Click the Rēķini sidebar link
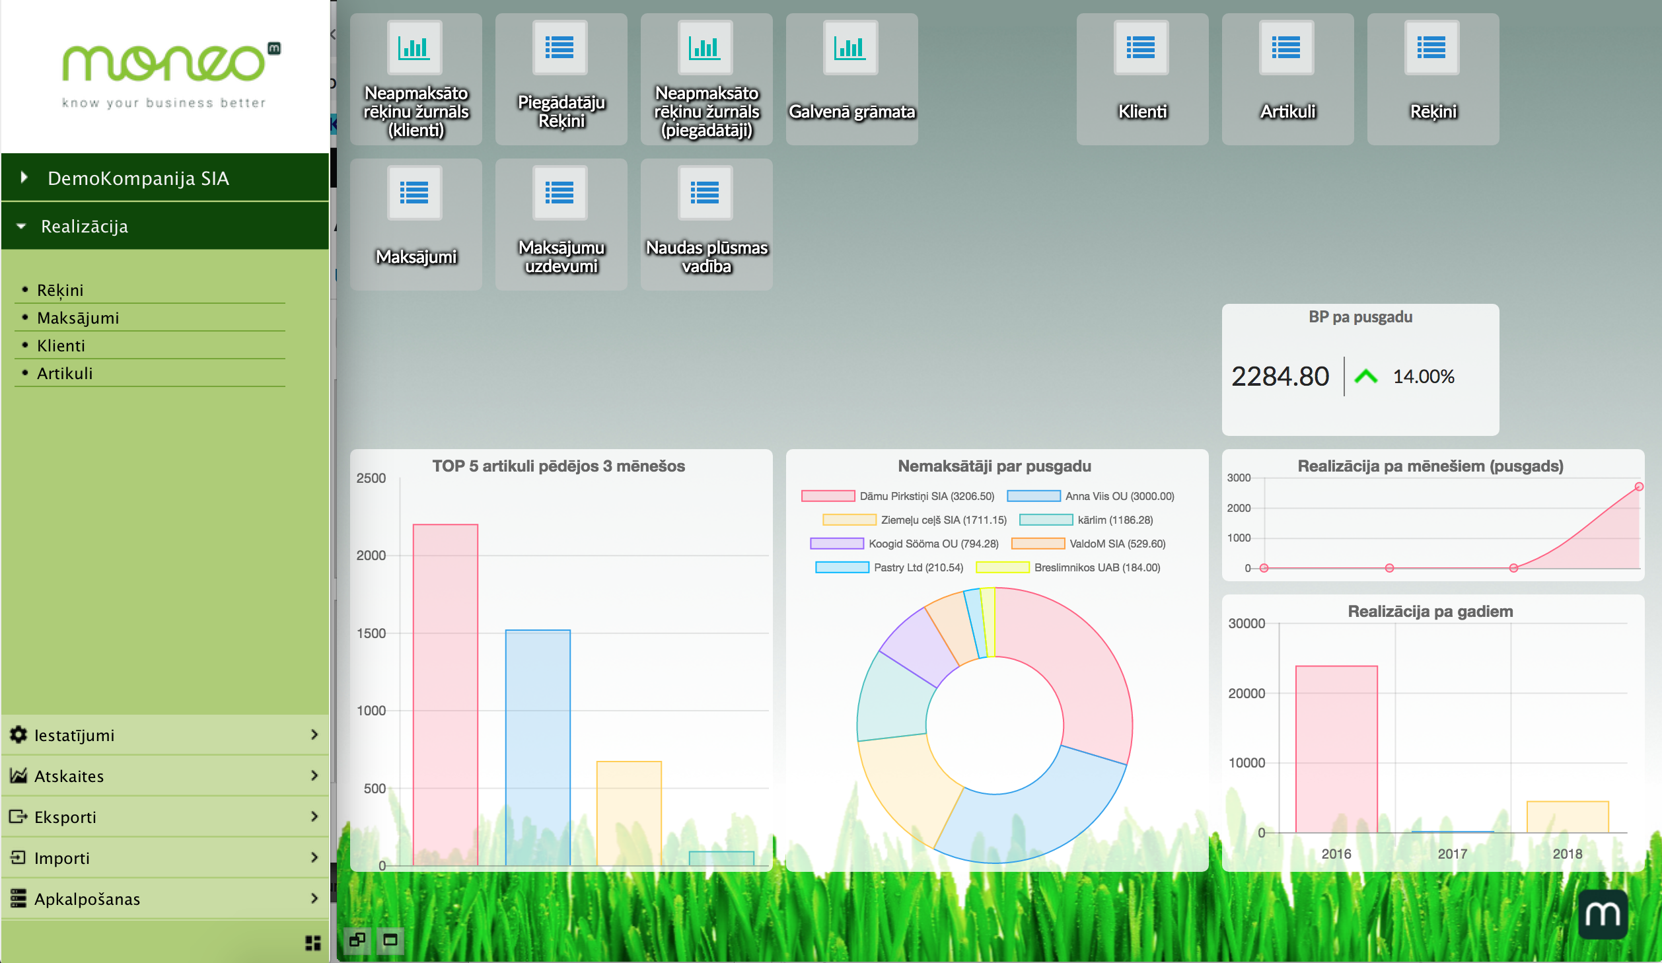Viewport: 1662px width, 963px height. pyautogui.click(x=60, y=290)
